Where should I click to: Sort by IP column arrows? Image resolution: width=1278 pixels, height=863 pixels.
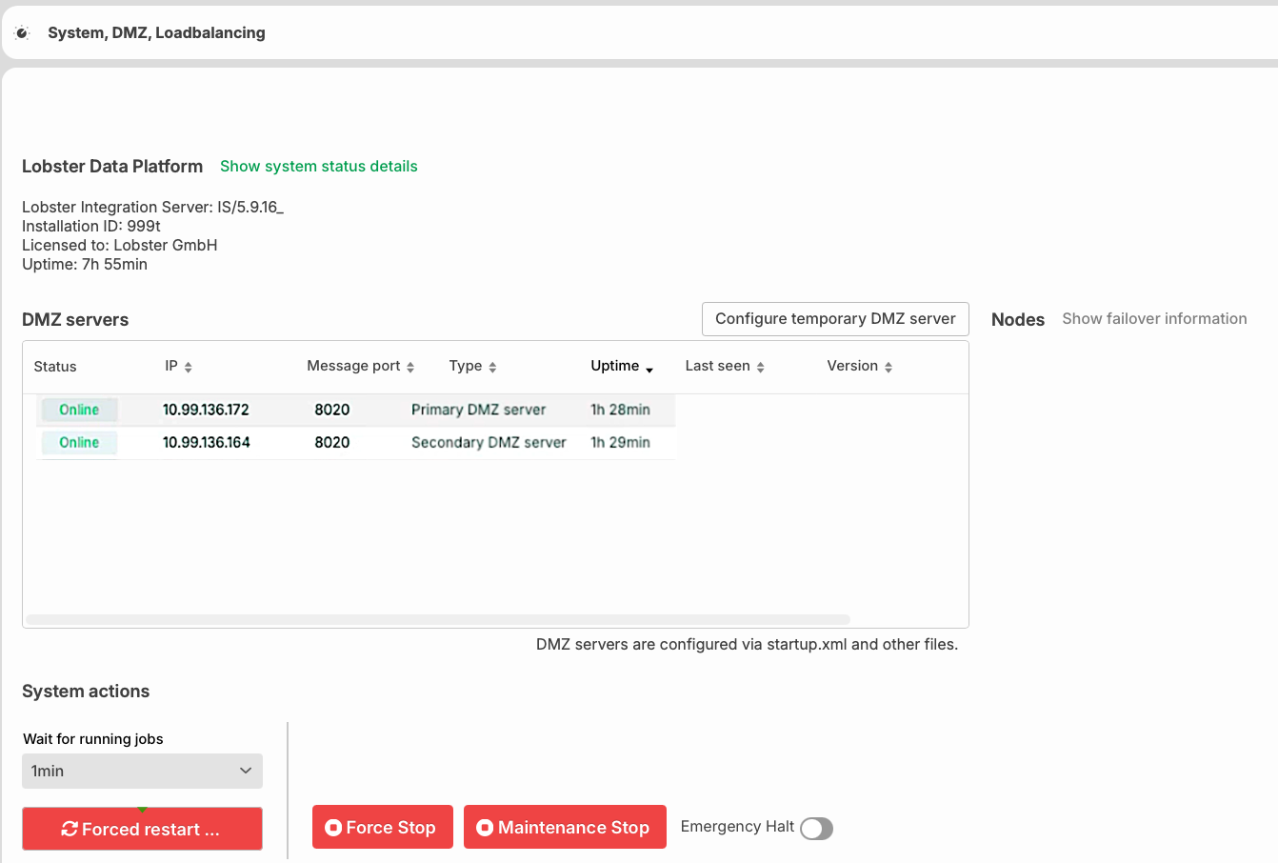pyautogui.click(x=189, y=367)
